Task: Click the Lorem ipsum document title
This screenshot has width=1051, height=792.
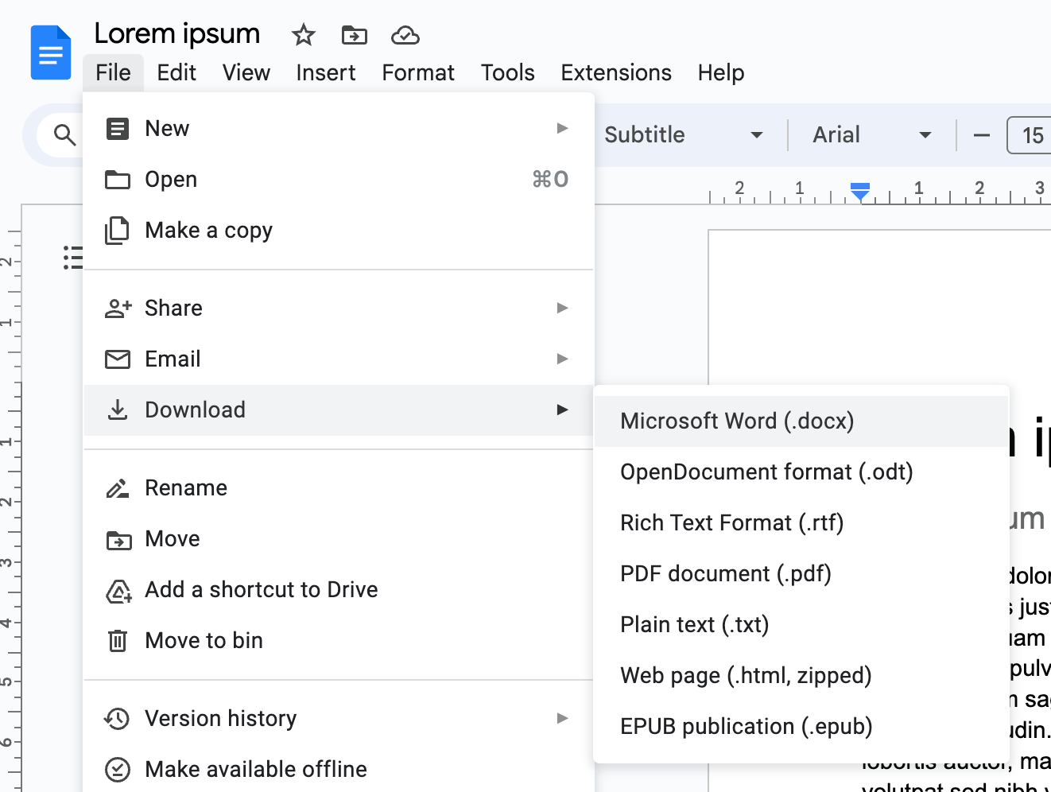Action: [x=177, y=34]
